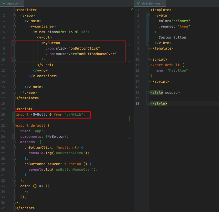This screenshot has width=219, height=212.
Task: Click the closing </v-btn> tag
Action: click(x=163, y=43)
